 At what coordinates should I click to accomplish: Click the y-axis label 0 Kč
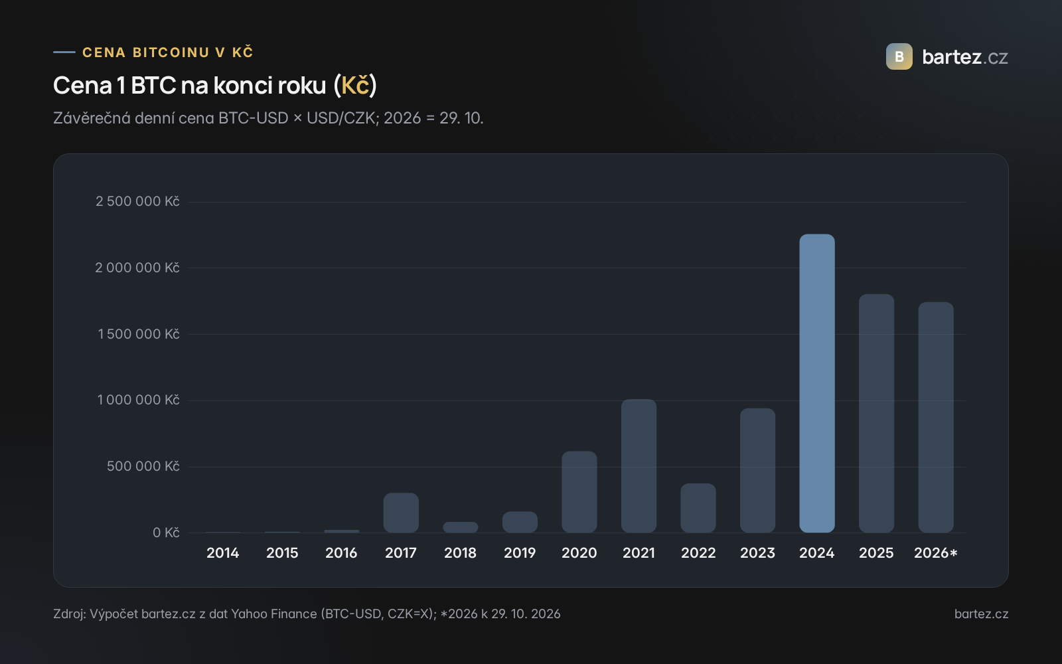166,533
